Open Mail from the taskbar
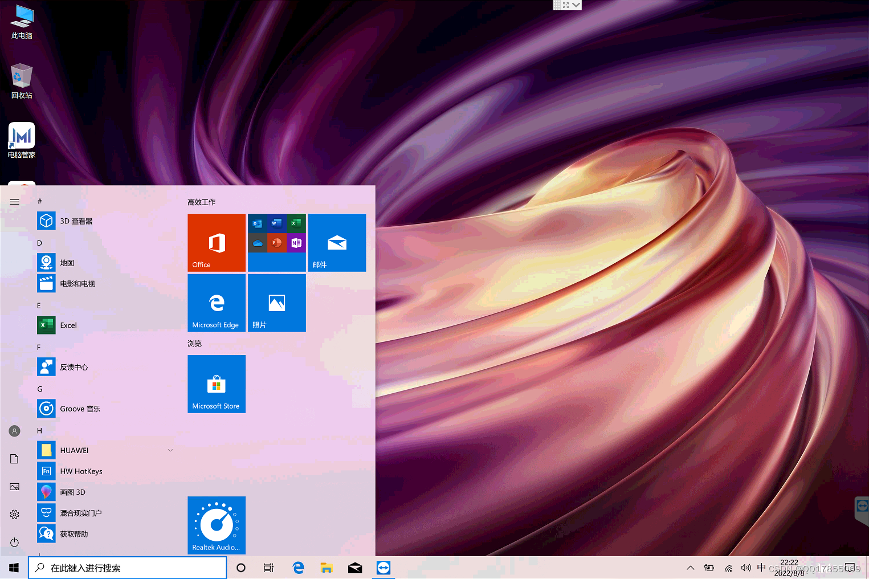The height and width of the screenshot is (579, 869). (x=355, y=568)
